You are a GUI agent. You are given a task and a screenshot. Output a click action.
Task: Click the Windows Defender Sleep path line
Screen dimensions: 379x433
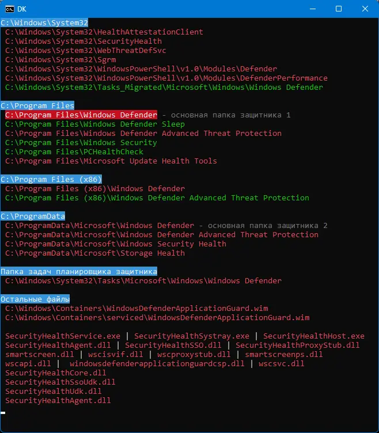[x=95, y=124]
